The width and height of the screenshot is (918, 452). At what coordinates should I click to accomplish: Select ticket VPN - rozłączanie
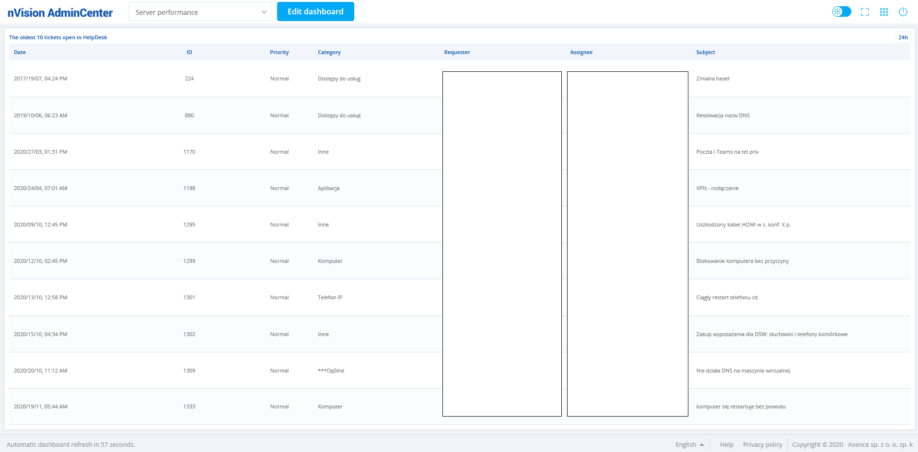(x=717, y=188)
